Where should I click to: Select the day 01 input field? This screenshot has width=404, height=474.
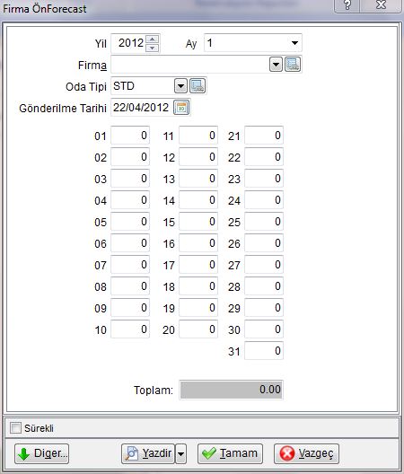coord(130,136)
